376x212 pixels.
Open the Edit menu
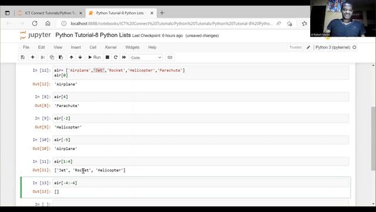tap(42, 47)
